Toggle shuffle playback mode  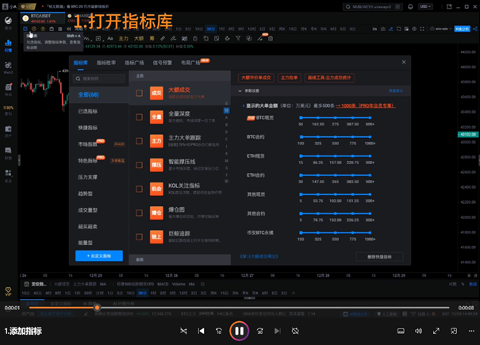[x=183, y=331]
